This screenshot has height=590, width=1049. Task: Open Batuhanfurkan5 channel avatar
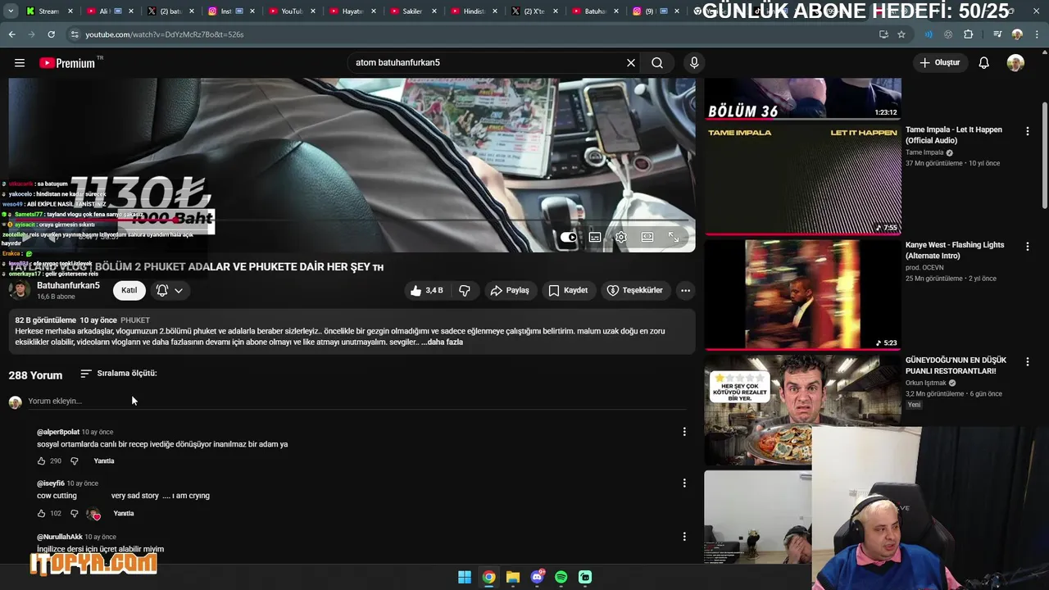point(20,290)
